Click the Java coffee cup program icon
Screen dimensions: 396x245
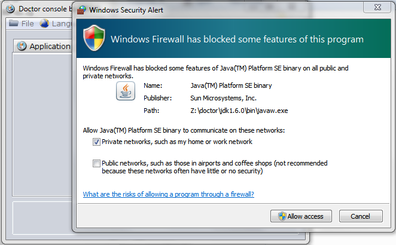point(126,91)
